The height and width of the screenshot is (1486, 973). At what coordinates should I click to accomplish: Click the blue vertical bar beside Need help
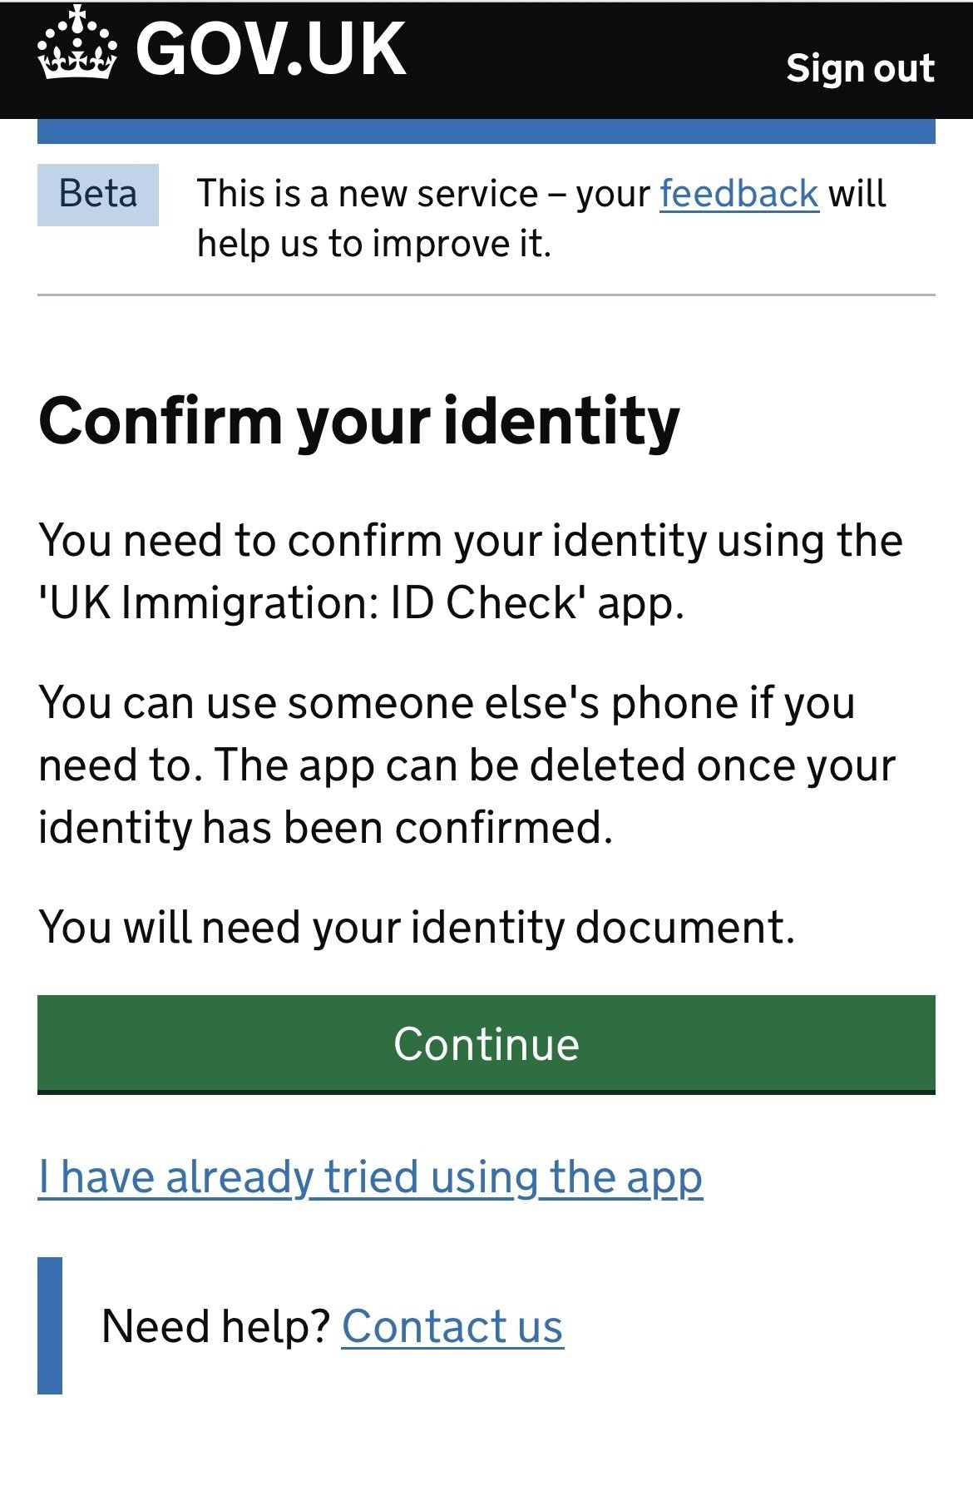(x=50, y=1325)
